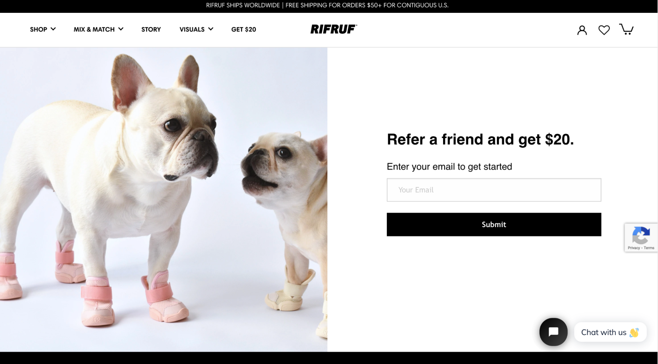658x364 pixels.
Task: Open the user account icon
Action: click(582, 30)
